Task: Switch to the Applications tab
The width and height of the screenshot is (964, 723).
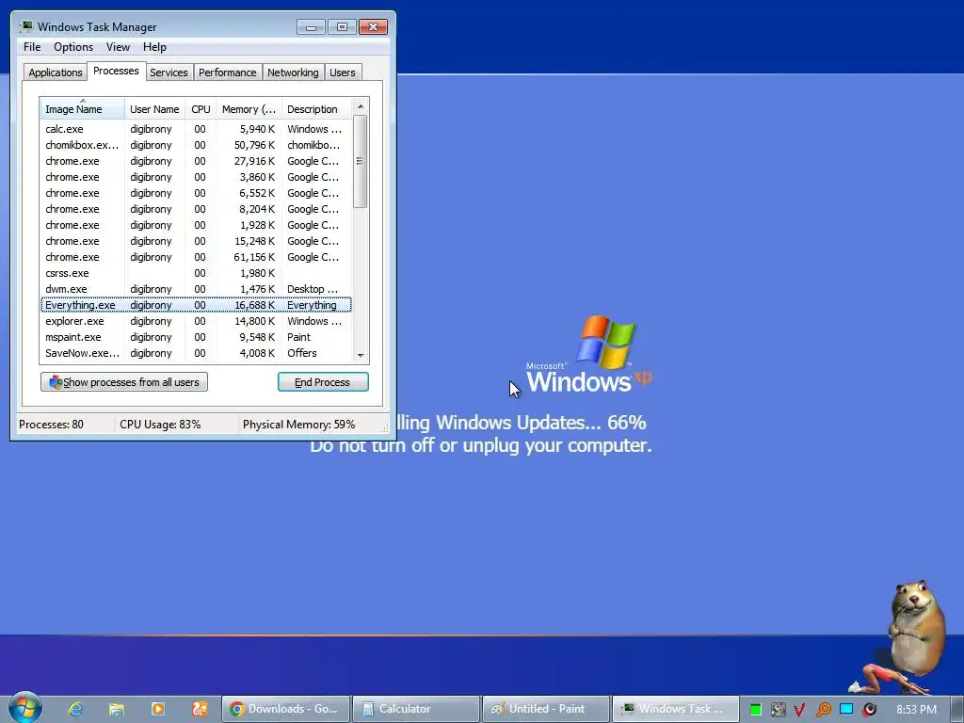Action: tap(56, 72)
